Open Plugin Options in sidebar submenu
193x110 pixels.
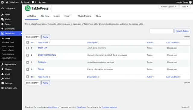point(8,54)
